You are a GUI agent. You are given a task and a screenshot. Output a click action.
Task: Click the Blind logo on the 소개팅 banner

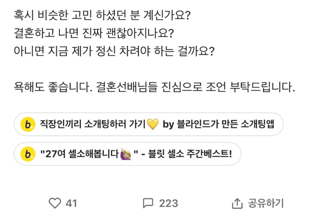pos(28,124)
